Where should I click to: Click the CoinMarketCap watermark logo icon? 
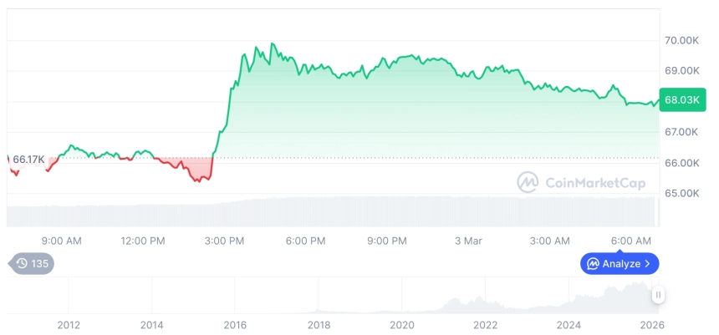tap(528, 182)
